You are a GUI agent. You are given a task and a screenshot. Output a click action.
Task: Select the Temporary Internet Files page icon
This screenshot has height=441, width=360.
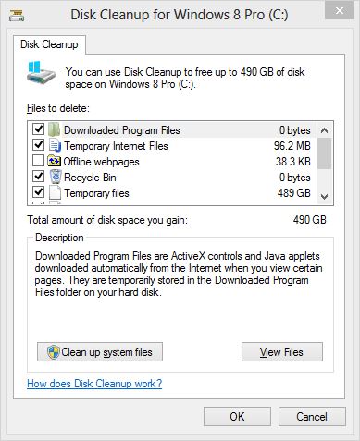55,145
